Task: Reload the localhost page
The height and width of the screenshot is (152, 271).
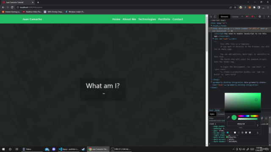Action: tap(12, 8)
